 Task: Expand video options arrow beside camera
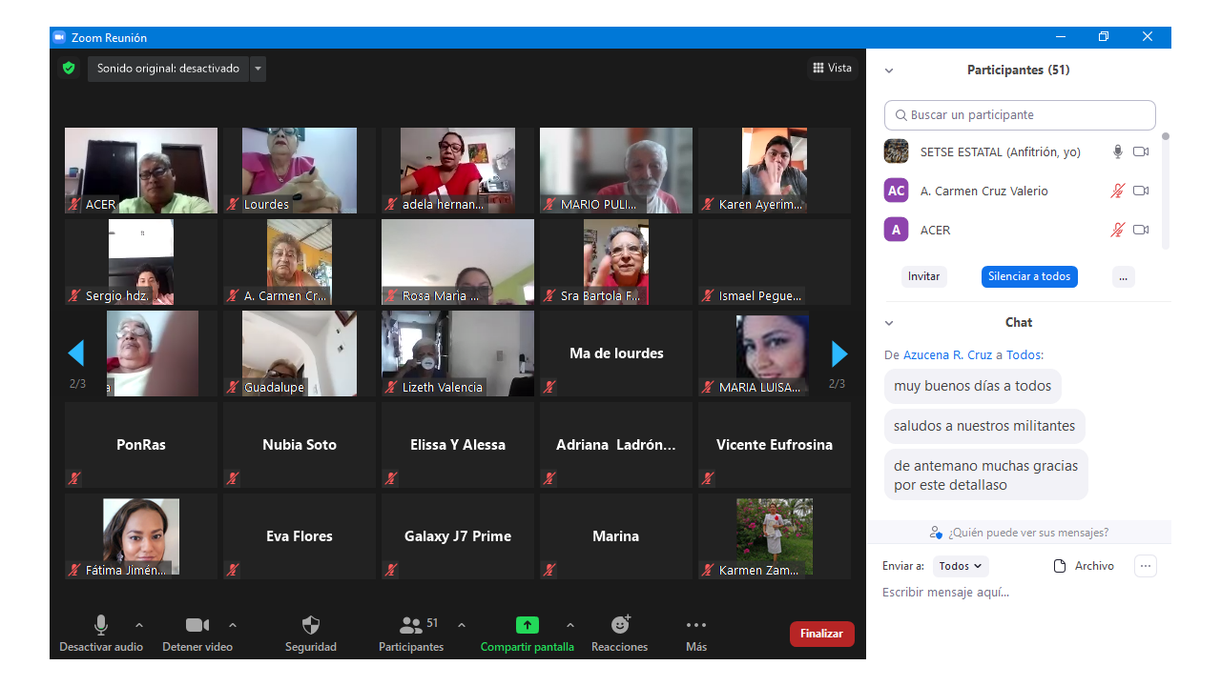[233, 625]
